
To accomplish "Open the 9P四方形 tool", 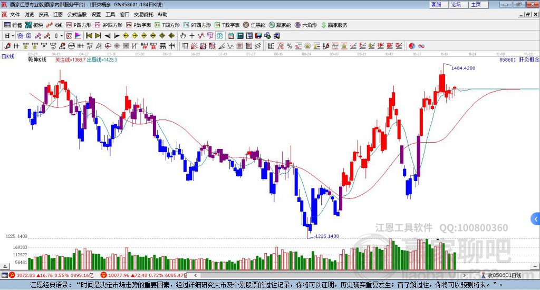I will coord(109,25).
